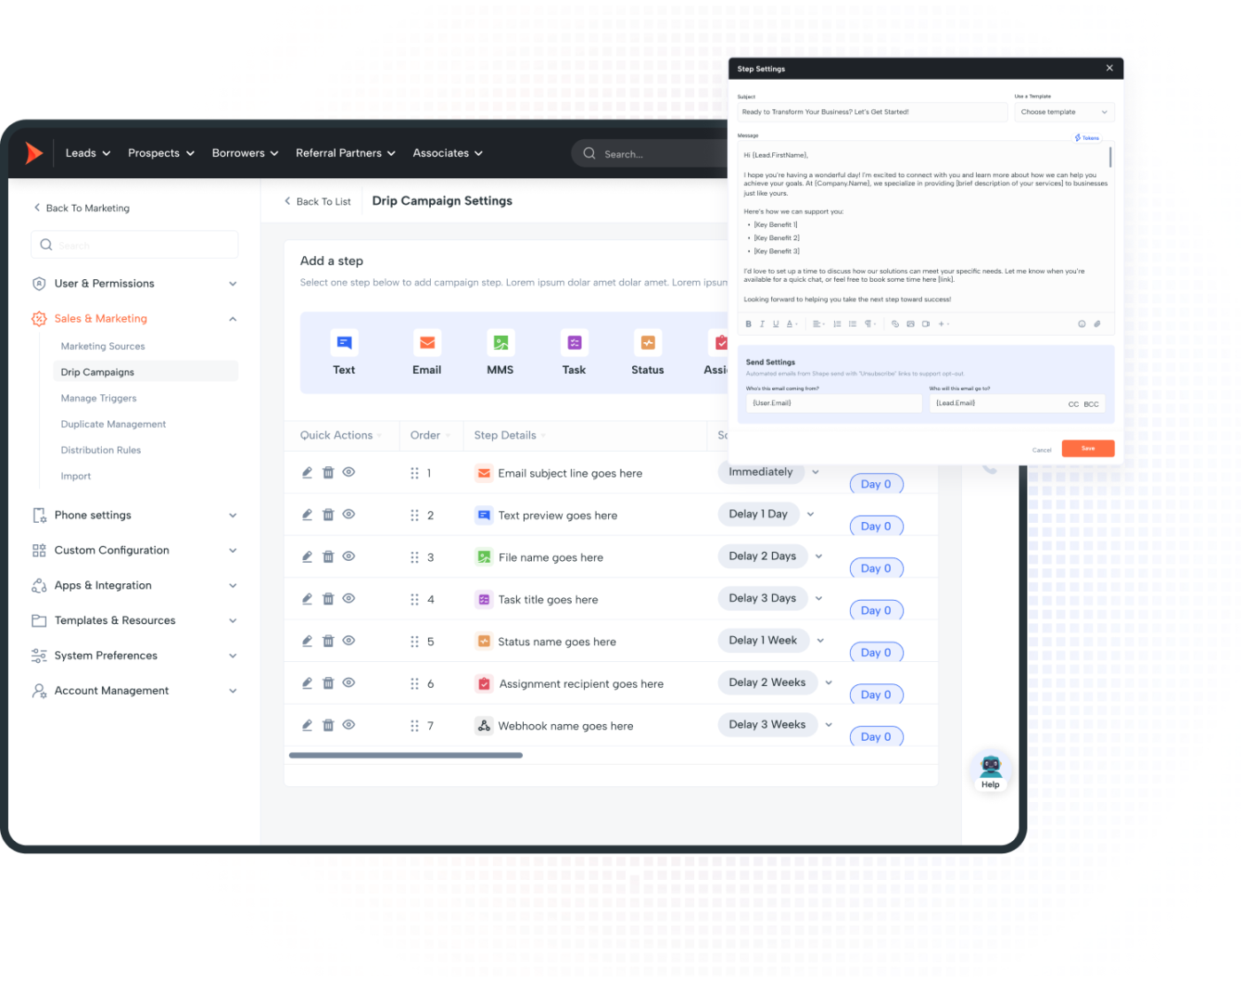
Task: Add an MMS step to the campaign
Action: (x=500, y=353)
